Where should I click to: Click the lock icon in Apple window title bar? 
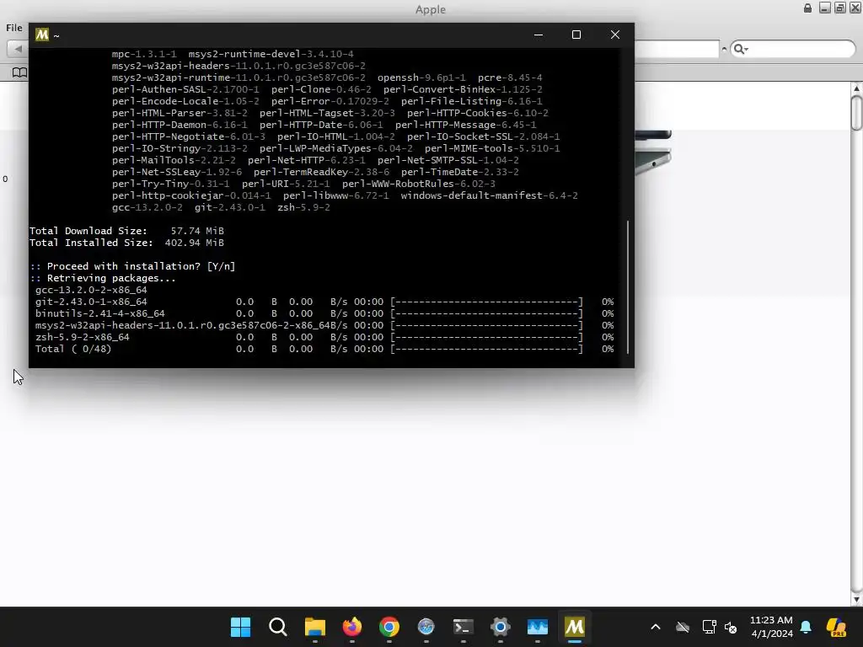click(807, 8)
